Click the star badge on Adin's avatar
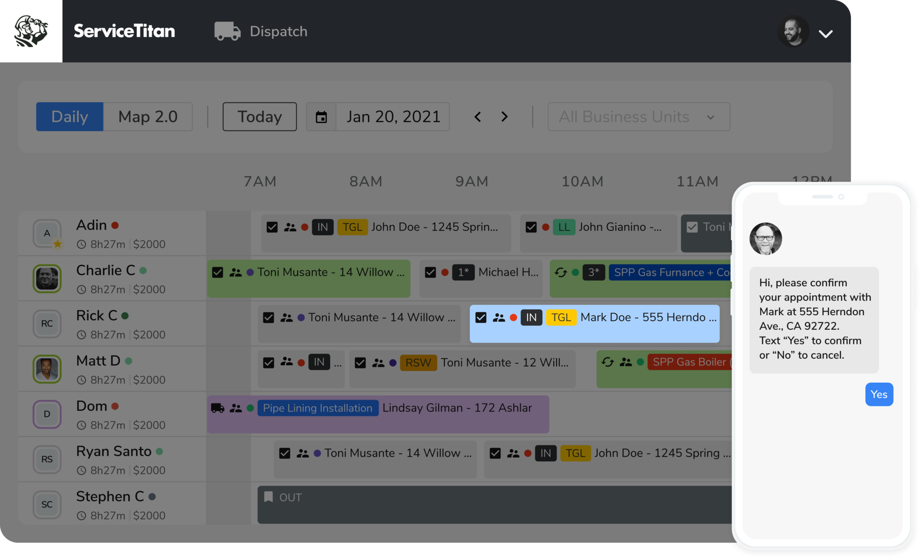 (x=57, y=245)
